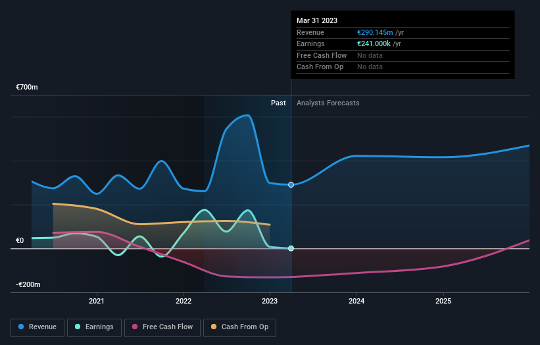
Task: Toggle the Free Cash Flow legend series
Action: coord(162,327)
